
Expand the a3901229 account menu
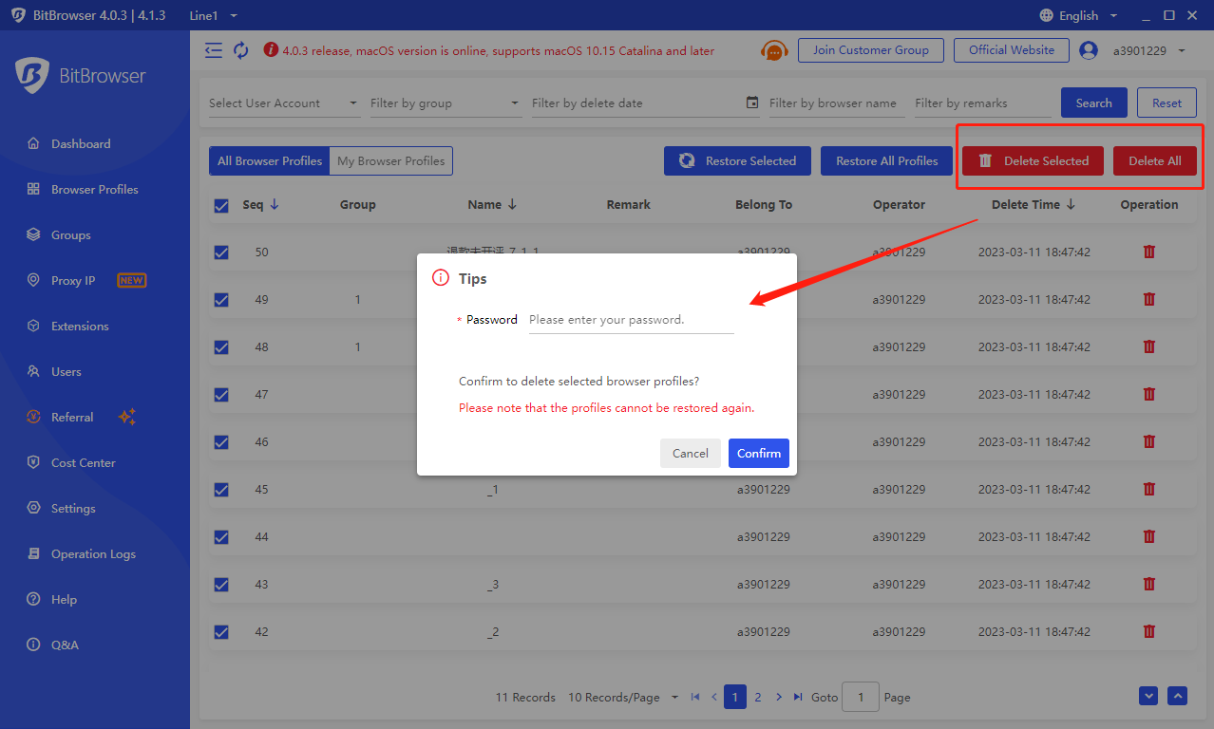(x=1149, y=50)
